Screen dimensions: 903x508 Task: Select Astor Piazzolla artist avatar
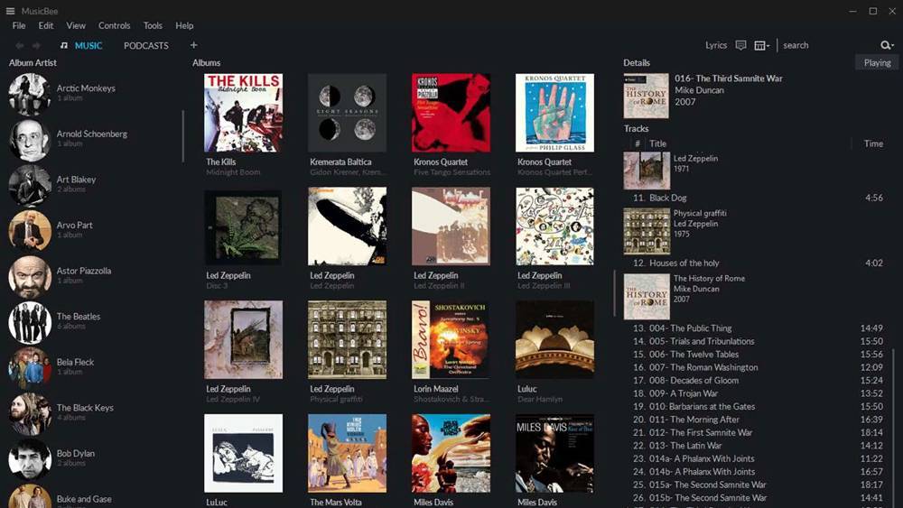pos(30,277)
